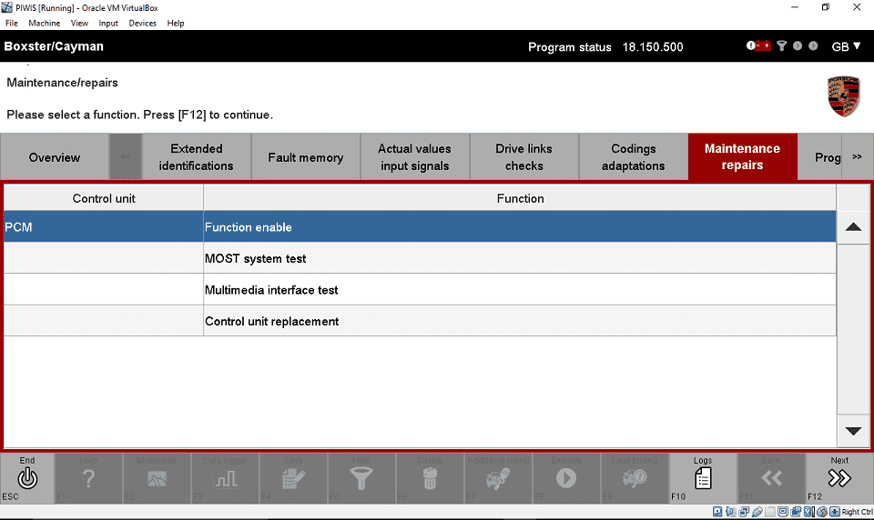This screenshot has height=520, width=874.
Task: Click the Execute play icon
Action: point(566,478)
